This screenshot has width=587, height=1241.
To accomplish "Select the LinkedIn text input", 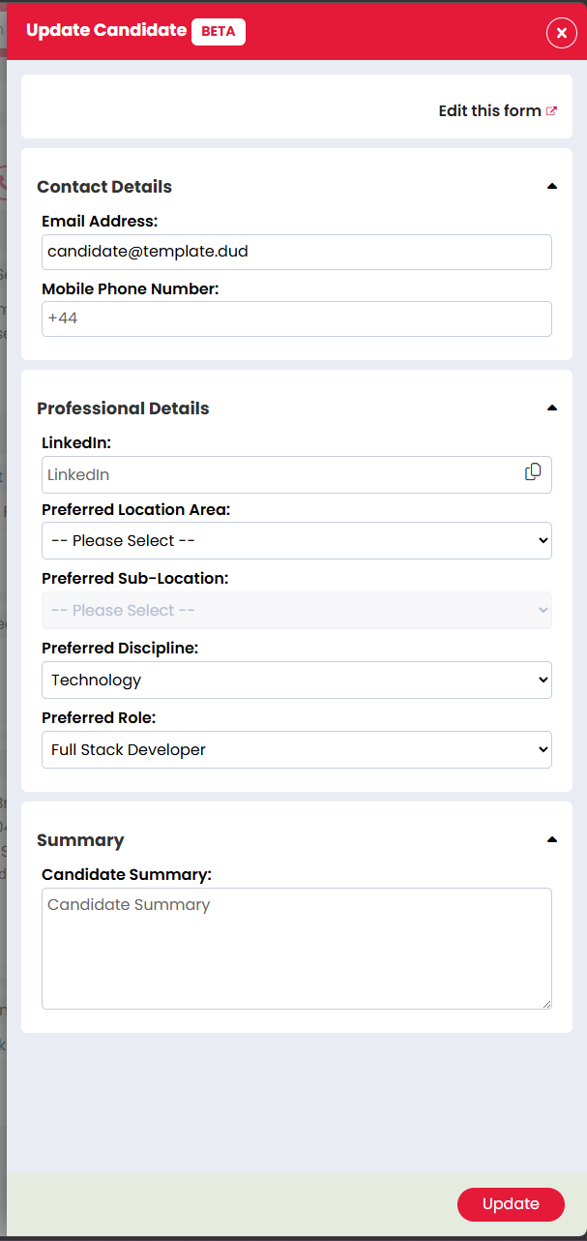I will tap(280, 474).
